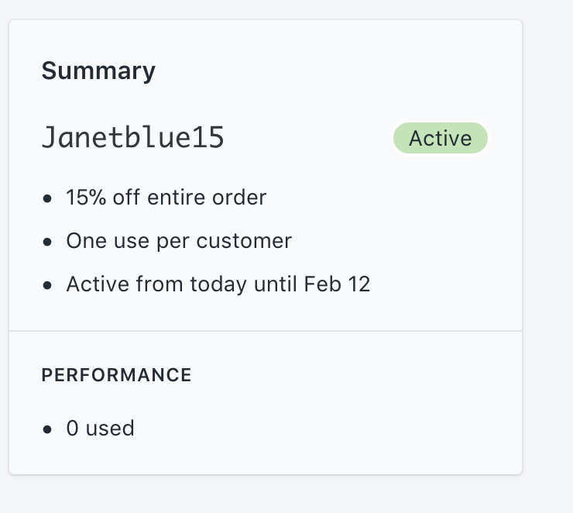573x513 pixels.
Task: Click the 'One use per customer' line
Action: coord(179,241)
